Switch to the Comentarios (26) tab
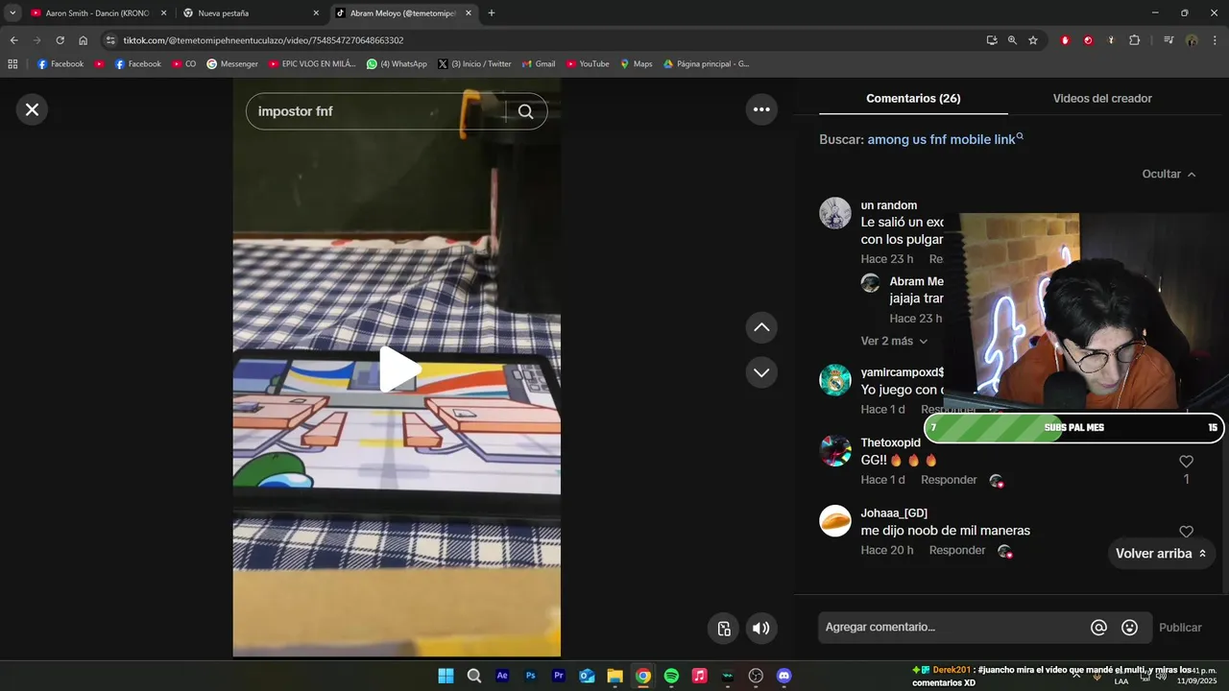The image size is (1229, 691). 913,99
